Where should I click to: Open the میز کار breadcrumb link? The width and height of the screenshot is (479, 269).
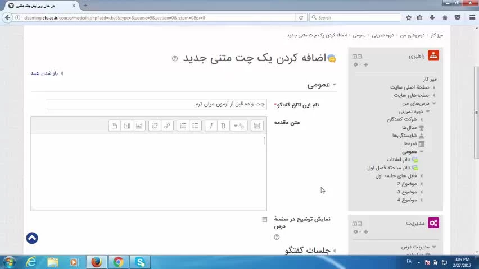tap(436, 35)
